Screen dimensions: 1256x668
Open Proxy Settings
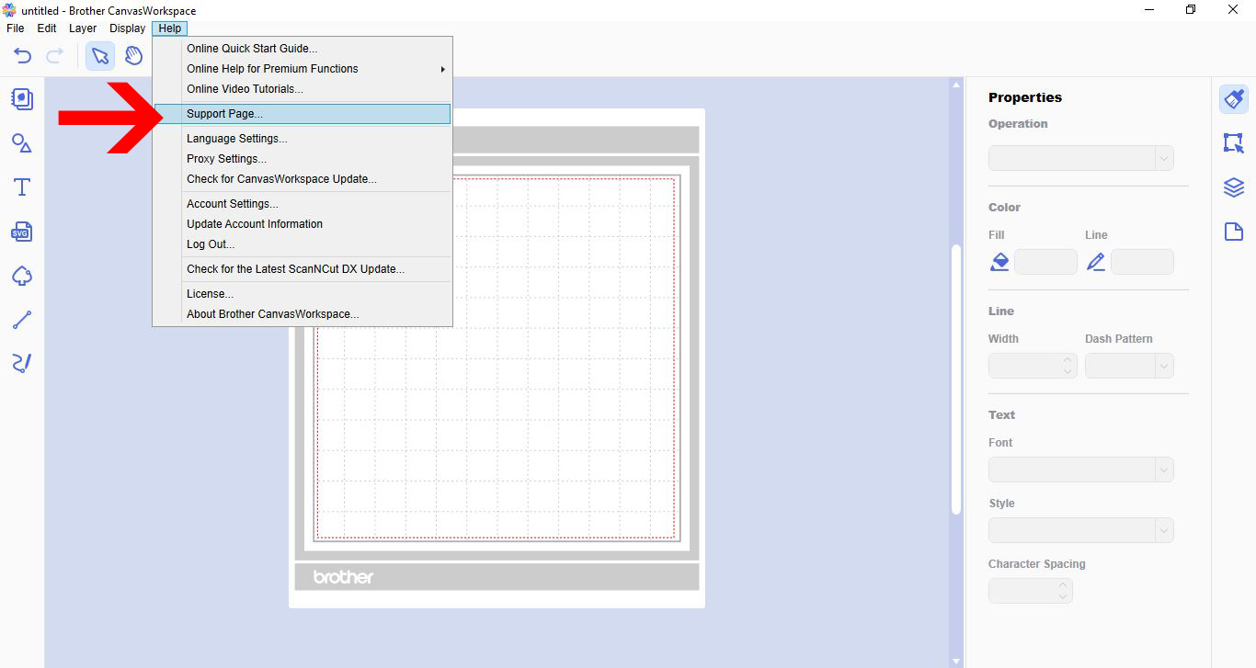(303, 159)
